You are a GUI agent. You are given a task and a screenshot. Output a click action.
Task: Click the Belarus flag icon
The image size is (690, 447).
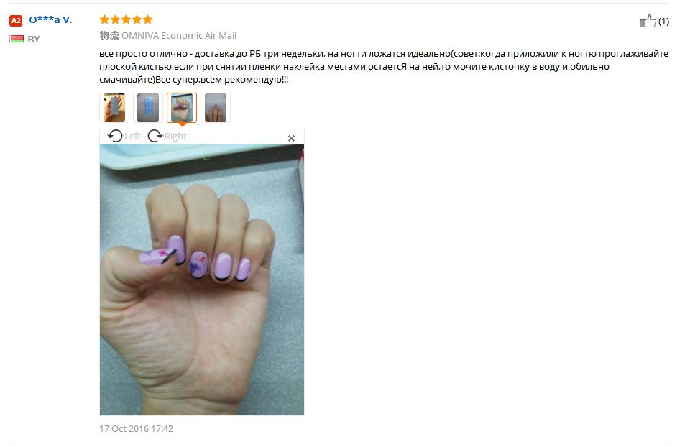(17, 39)
